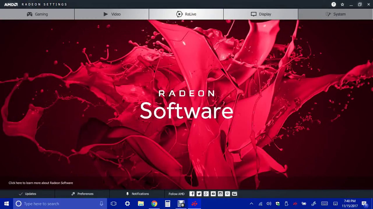This screenshot has width=373, height=209.
Task: Click the Cortana microphone icon
Action: pos(101,203)
